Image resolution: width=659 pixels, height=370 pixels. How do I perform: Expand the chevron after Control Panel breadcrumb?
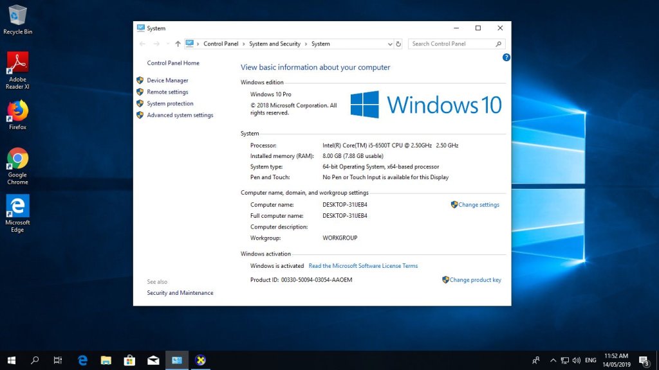pyautogui.click(x=244, y=44)
